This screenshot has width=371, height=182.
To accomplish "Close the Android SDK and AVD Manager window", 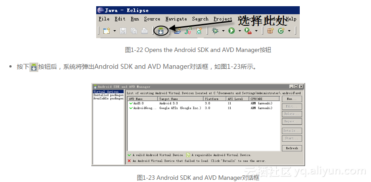I will 301,87.
